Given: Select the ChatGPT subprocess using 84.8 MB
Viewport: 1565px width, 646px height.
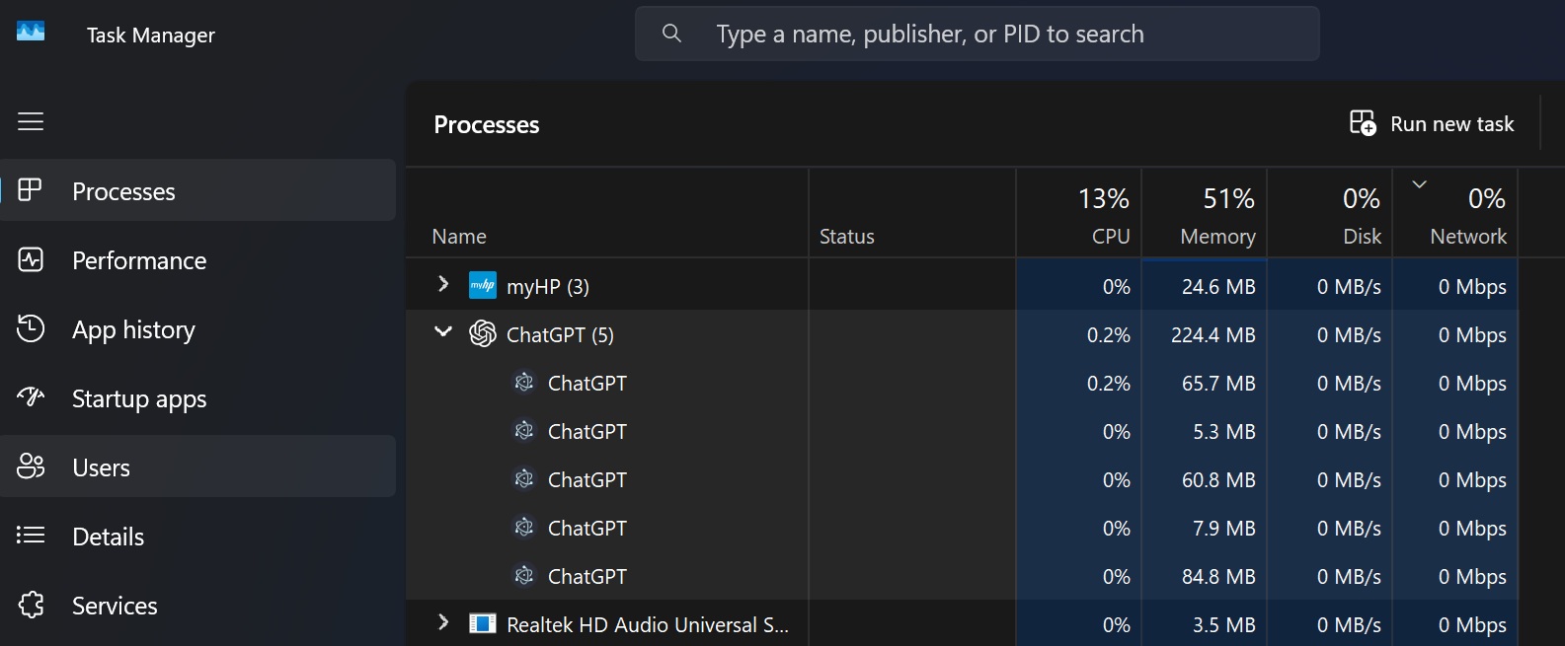Looking at the screenshot, I should tap(587, 577).
